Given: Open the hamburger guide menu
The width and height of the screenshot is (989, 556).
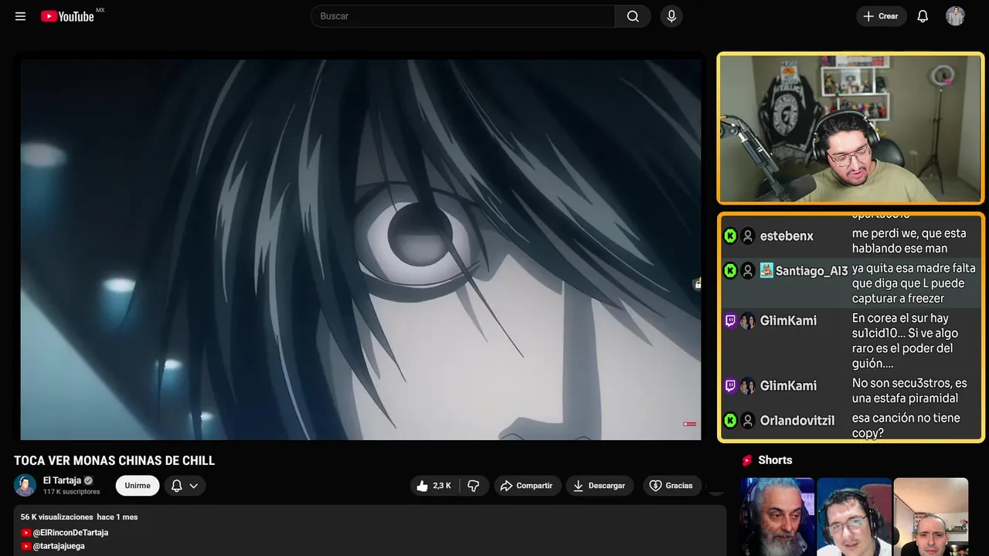Looking at the screenshot, I should [20, 16].
